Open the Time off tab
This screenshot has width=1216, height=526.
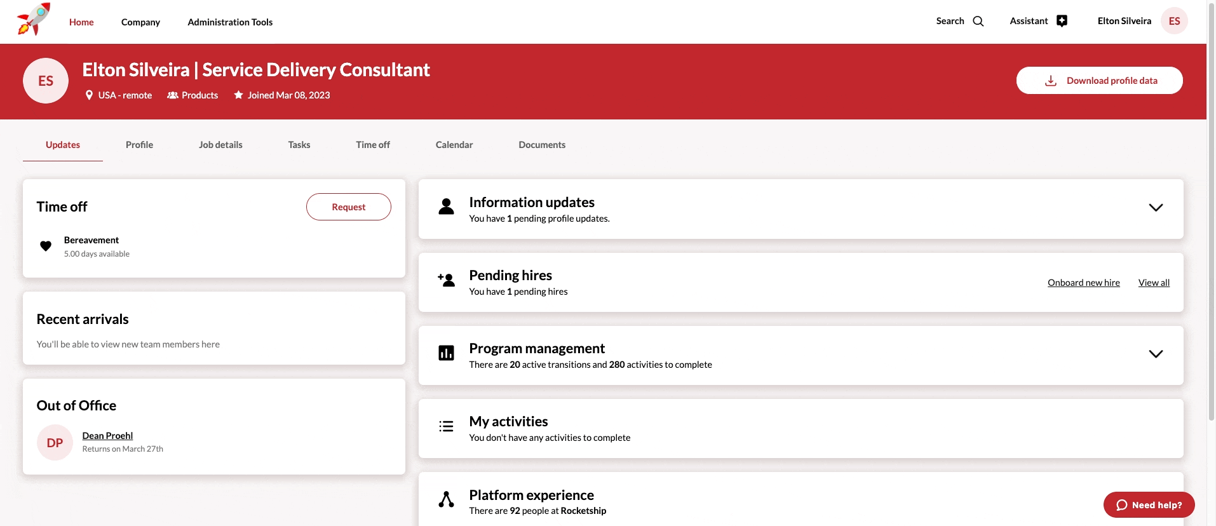point(373,145)
